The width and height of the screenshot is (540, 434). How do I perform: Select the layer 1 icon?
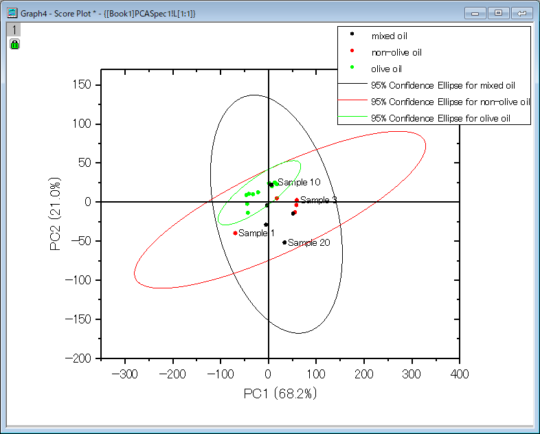14,30
